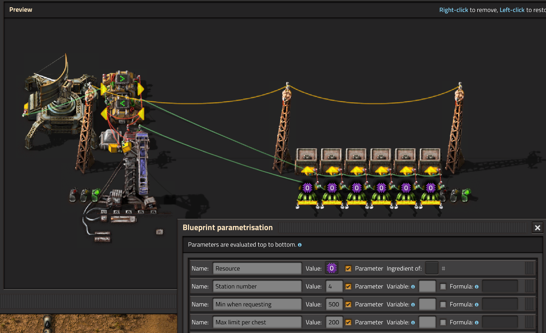The width and height of the screenshot is (546, 333).
Task: Click info icon after 'Parameters are evaluated top to bottom'
Action: [300, 245]
